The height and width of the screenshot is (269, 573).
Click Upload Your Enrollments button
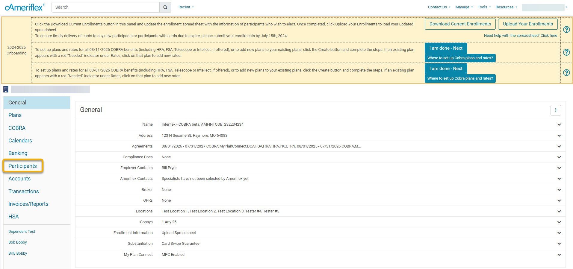coord(527,24)
